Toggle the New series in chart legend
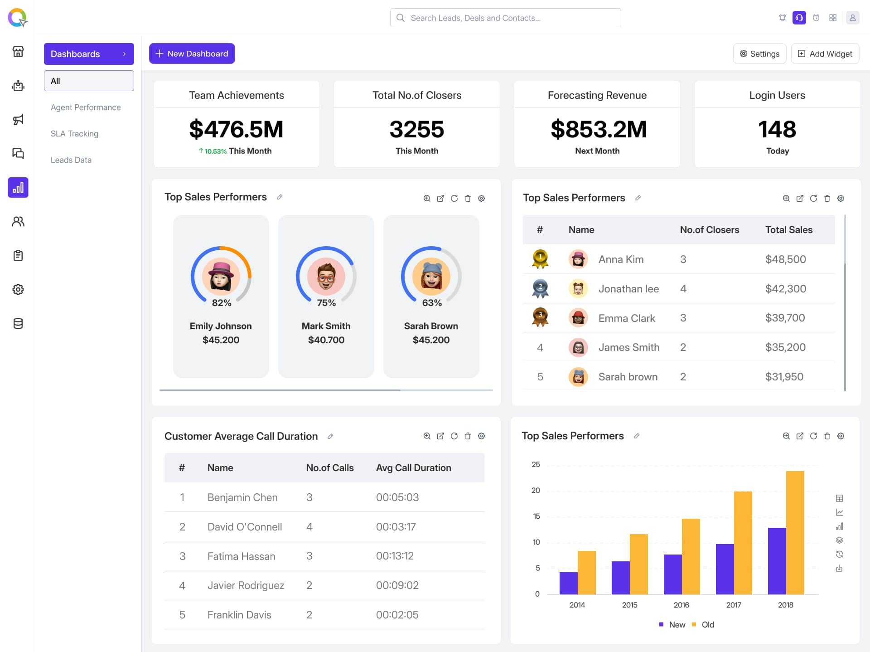The height and width of the screenshot is (652, 870). tap(672, 625)
